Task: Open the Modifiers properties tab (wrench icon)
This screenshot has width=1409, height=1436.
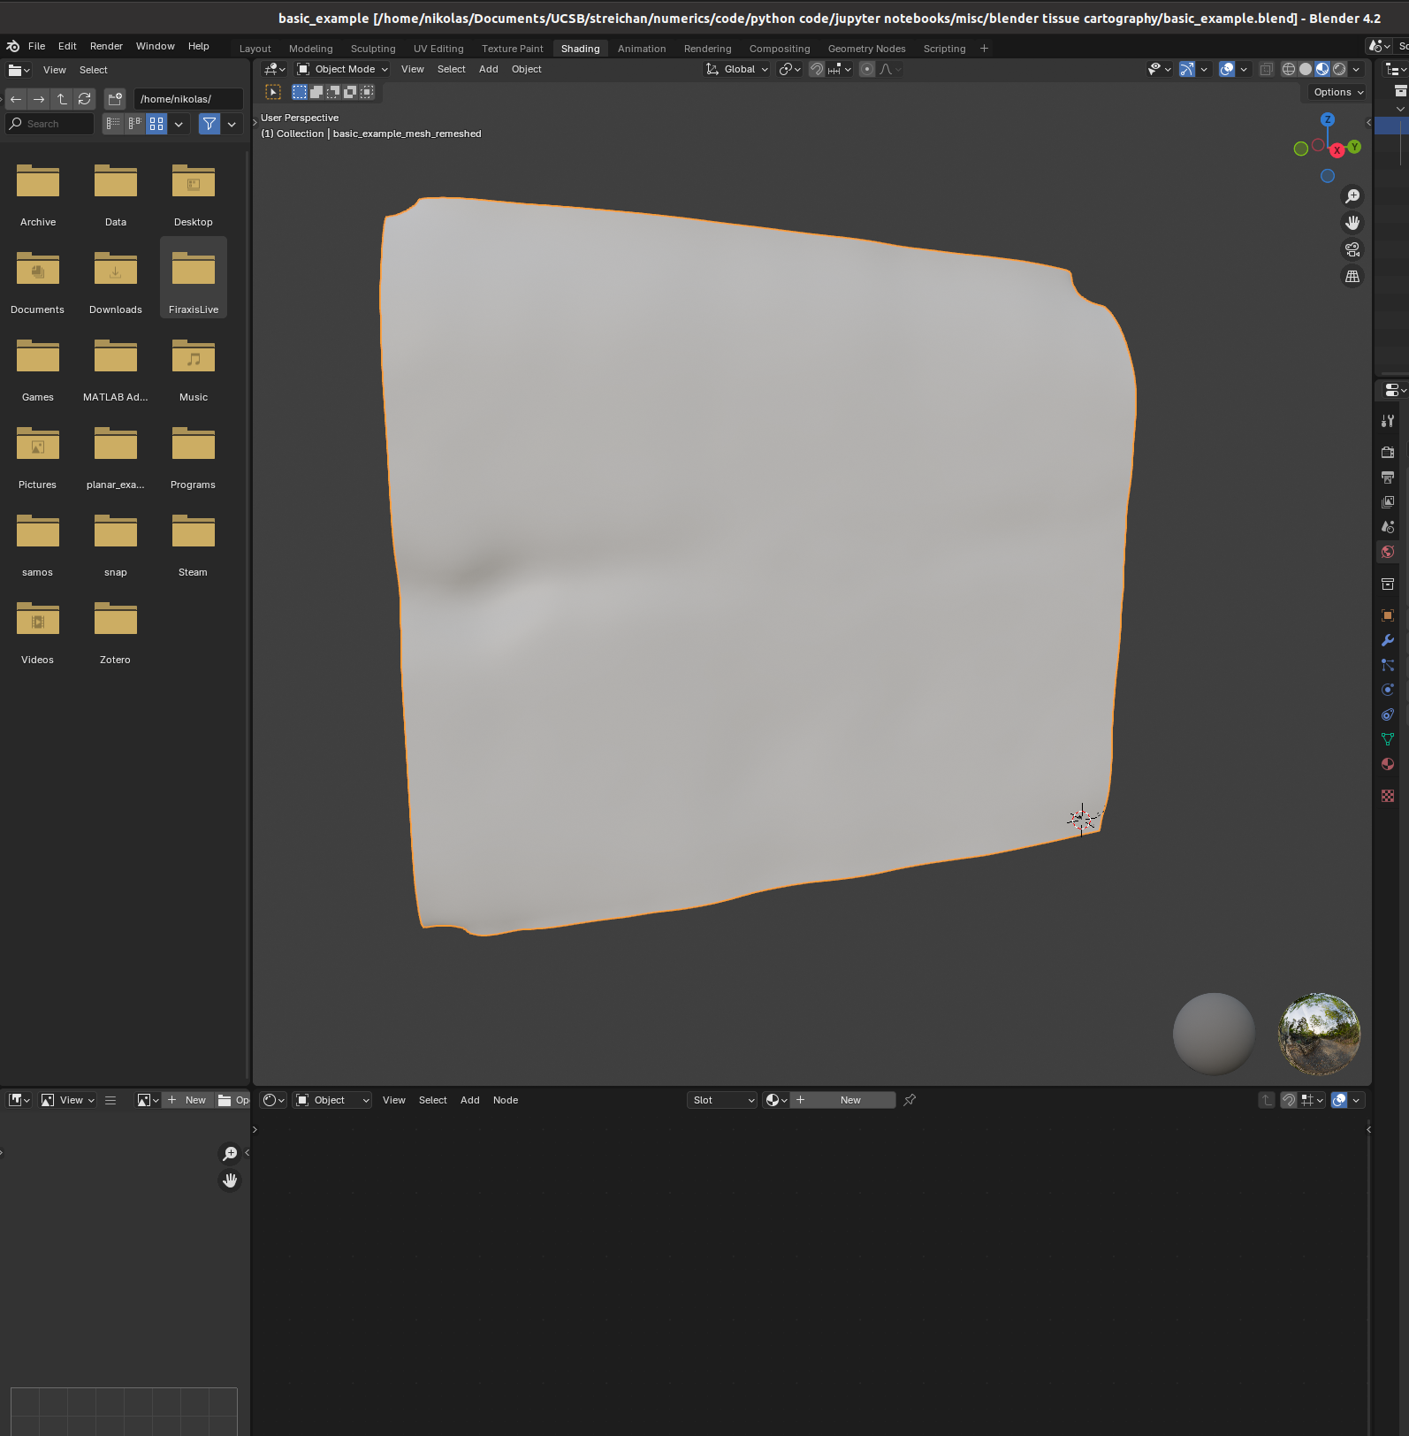Action: coord(1388,640)
